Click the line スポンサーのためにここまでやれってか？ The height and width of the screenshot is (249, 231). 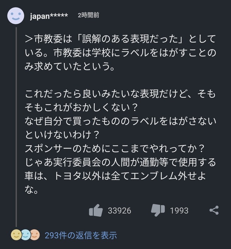click(114, 149)
